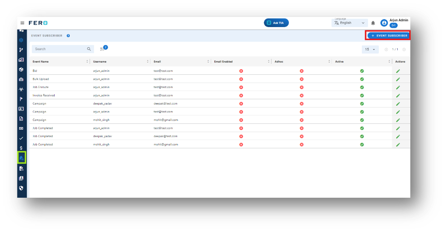The image size is (445, 232).
Task: Click the dollar sign sidebar icon
Action: 21,148
